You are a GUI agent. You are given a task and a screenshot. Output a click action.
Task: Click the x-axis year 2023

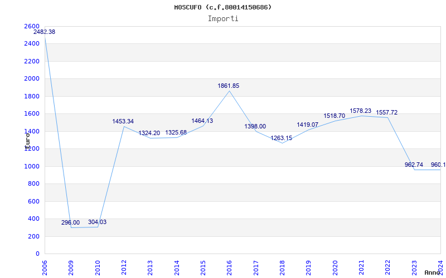(414, 268)
